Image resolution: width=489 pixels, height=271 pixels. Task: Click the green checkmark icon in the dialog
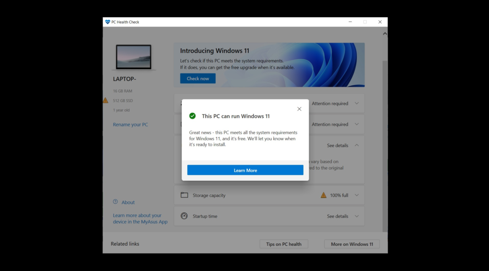point(192,116)
